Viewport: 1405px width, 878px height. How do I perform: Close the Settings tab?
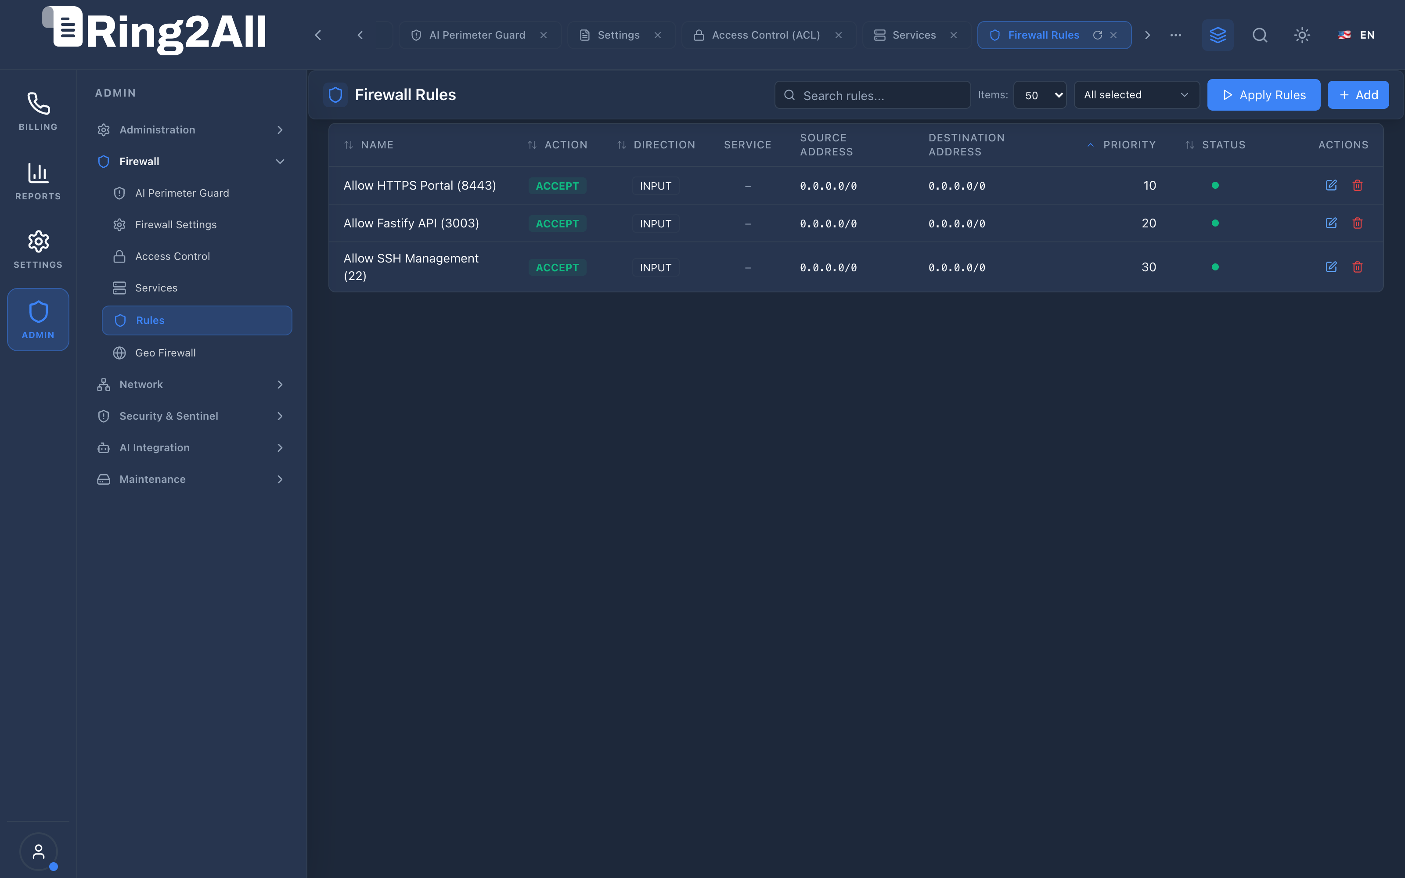pyautogui.click(x=657, y=35)
